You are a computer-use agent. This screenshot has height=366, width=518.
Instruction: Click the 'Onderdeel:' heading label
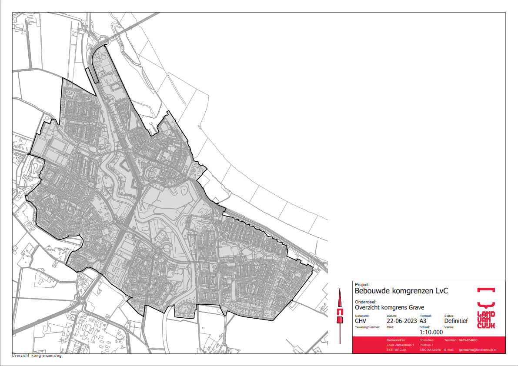(364, 301)
